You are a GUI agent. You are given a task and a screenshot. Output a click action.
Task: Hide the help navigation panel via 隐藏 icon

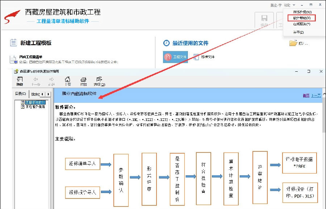20,80
